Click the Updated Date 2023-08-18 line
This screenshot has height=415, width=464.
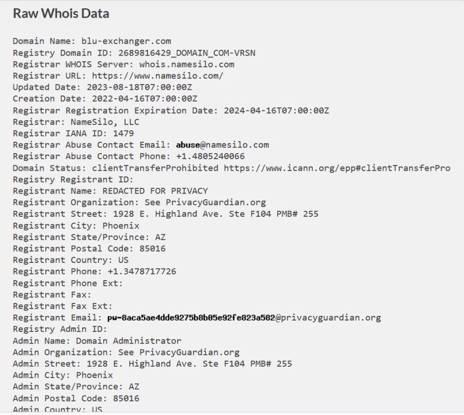pos(102,87)
